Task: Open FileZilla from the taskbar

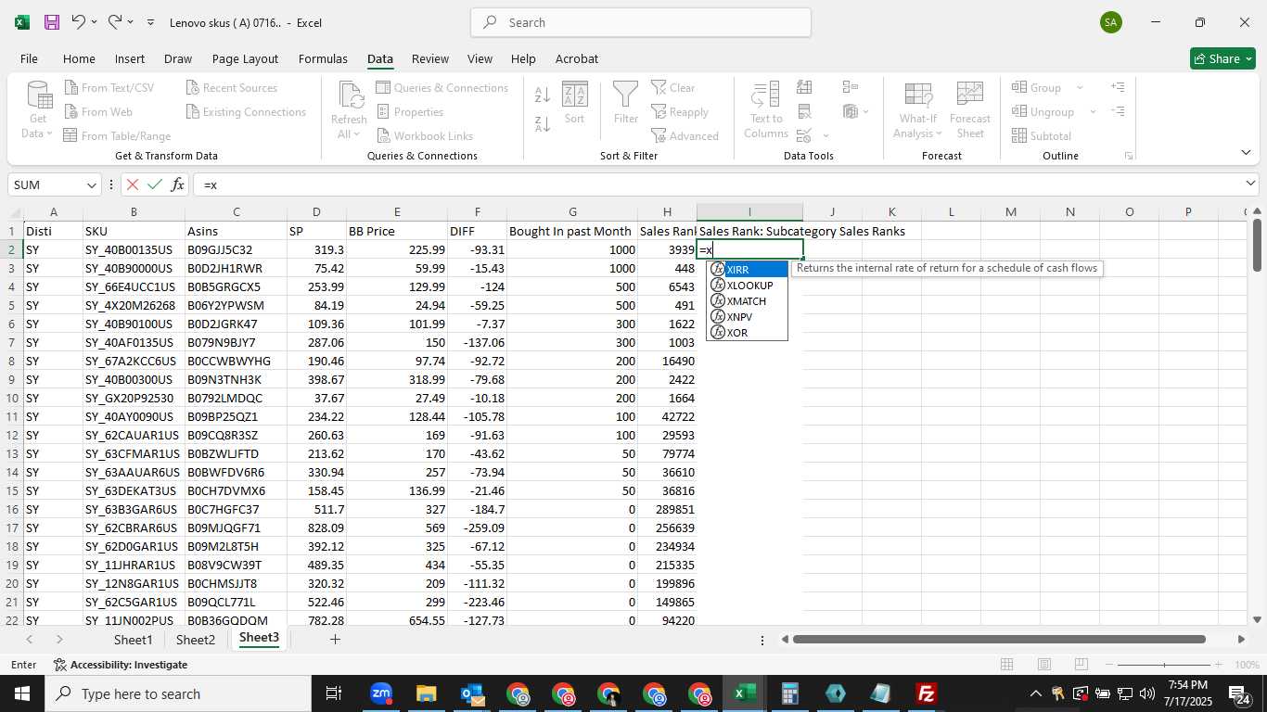Action: pyautogui.click(x=925, y=693)
